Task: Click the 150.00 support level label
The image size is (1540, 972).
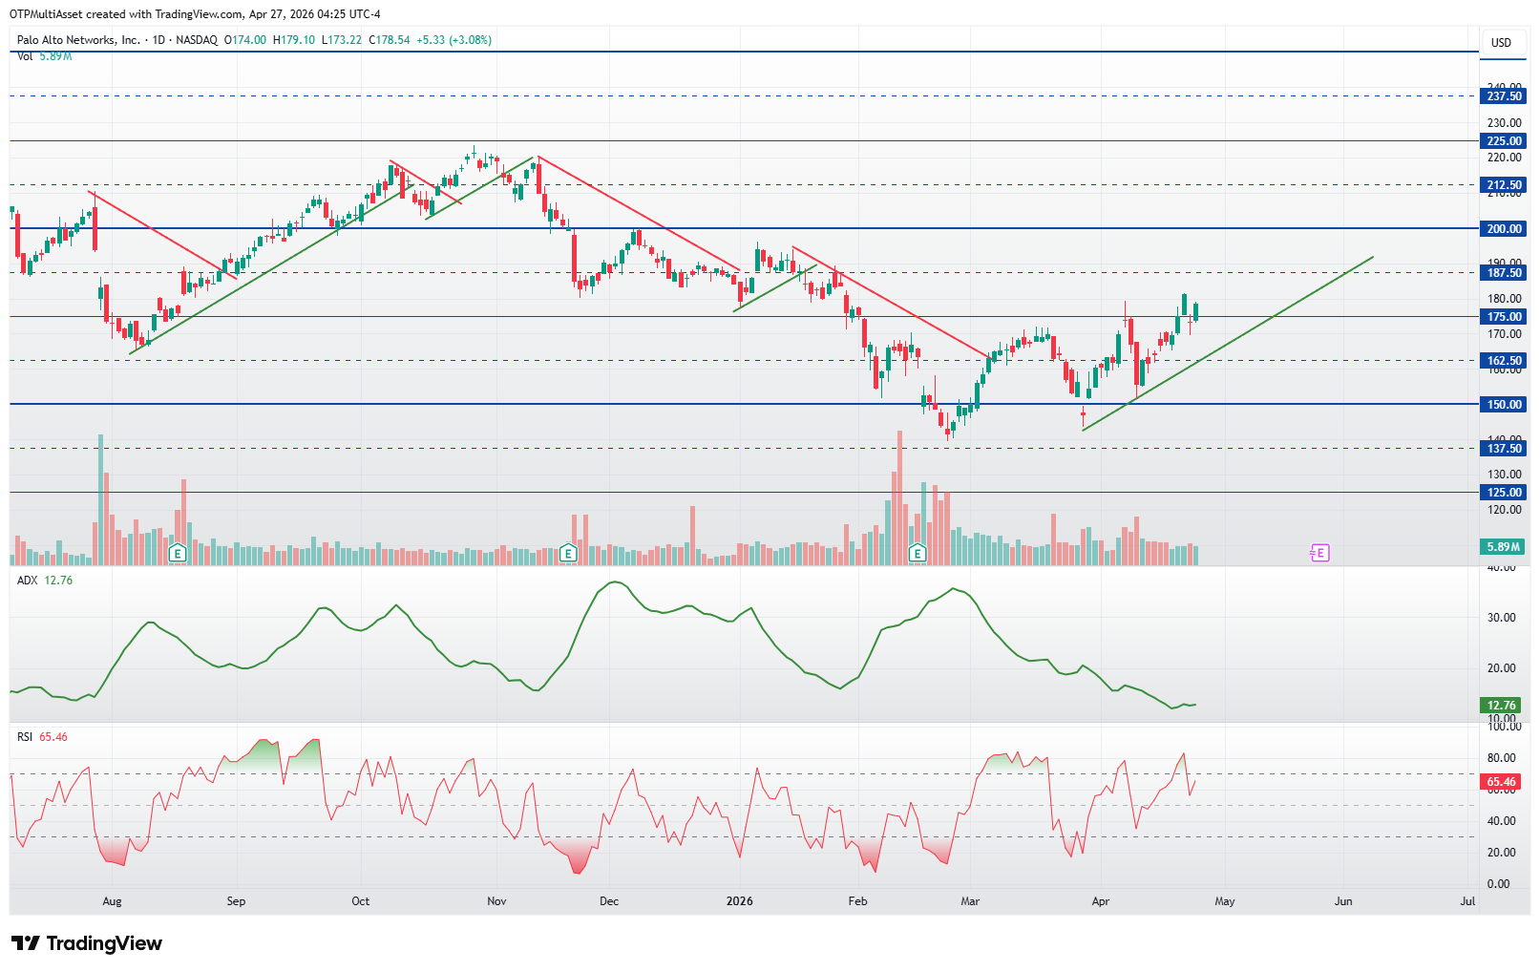Action: point(1504,405)
